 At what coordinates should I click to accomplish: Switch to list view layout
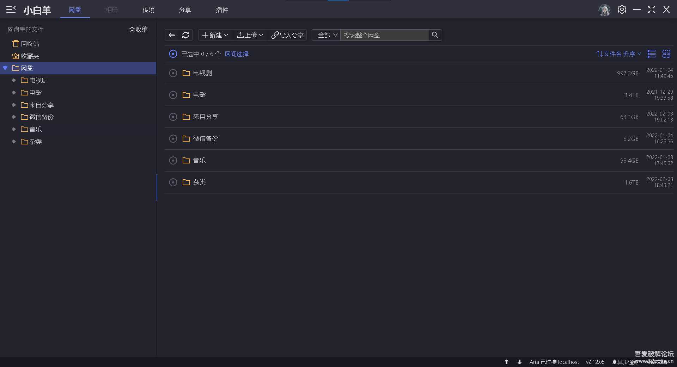point(652,54)
